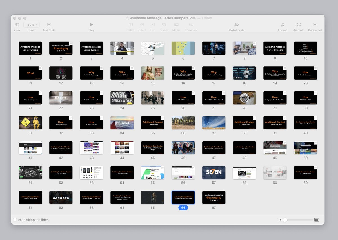The image size is (338, 240).
Task: Select slide 4 man video thumbnail
Action: [122, 48]
